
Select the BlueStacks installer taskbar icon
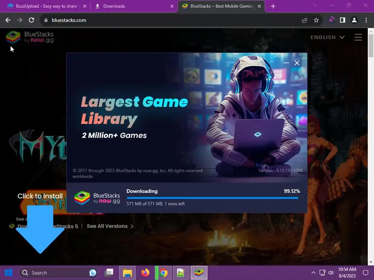click(x=199, y=273)
